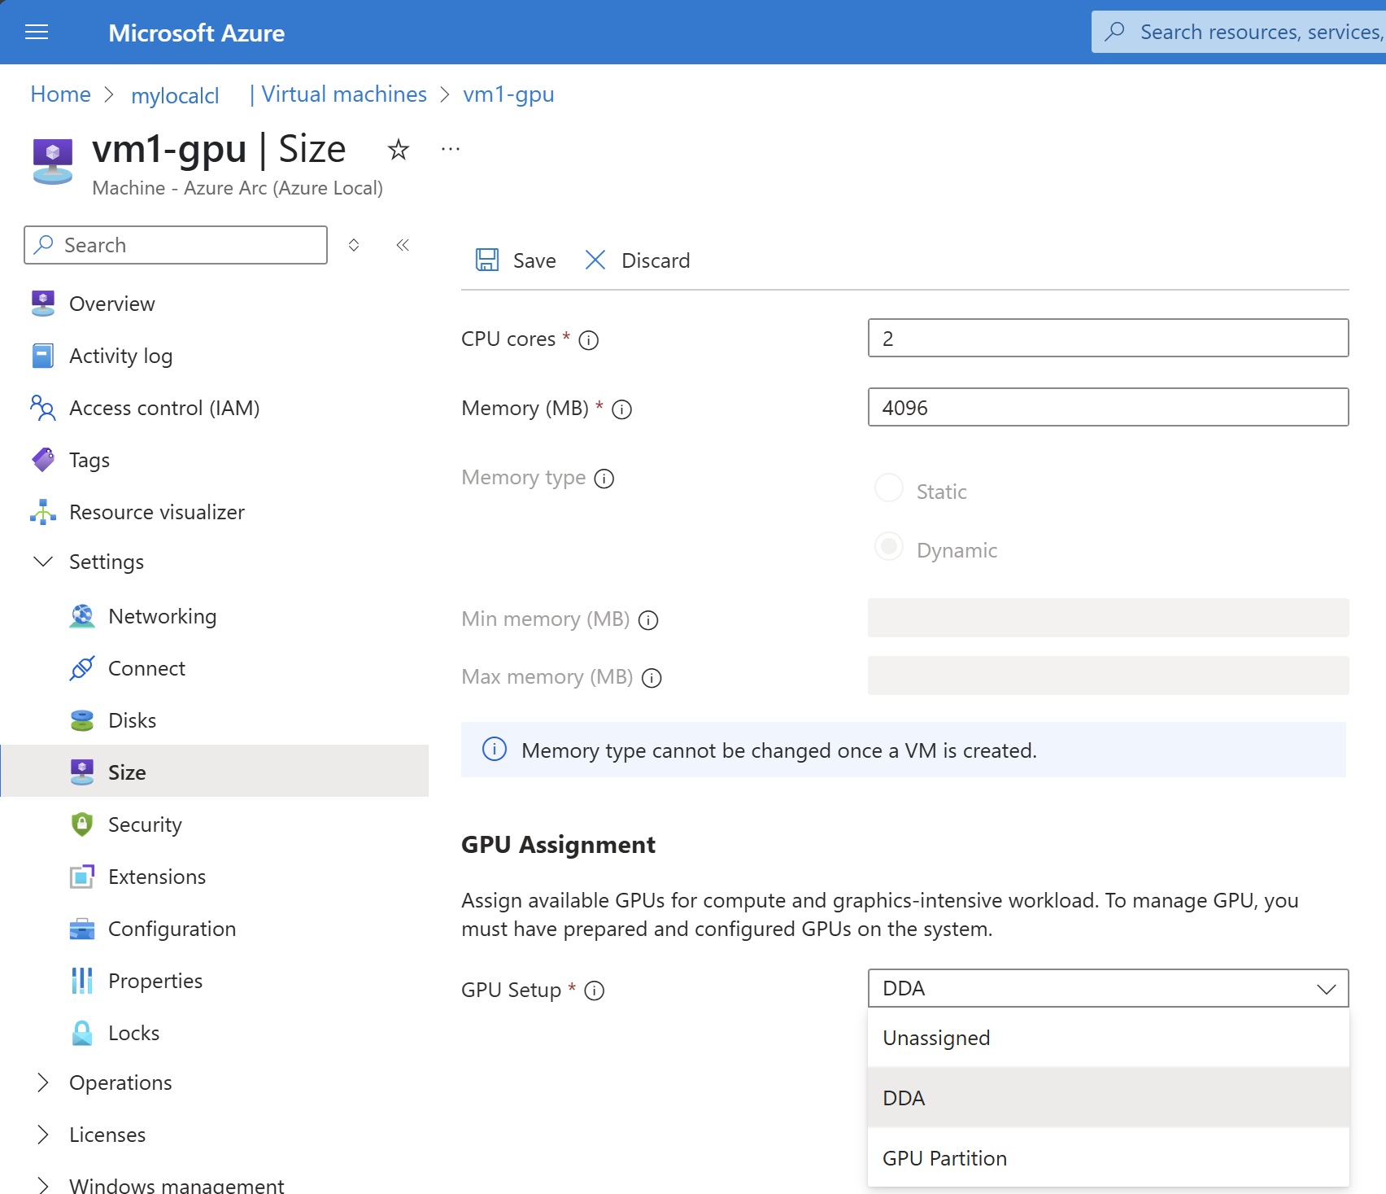
Task: Choose GPU Partition from dropdown list
Action: [x=944, y=1158]
